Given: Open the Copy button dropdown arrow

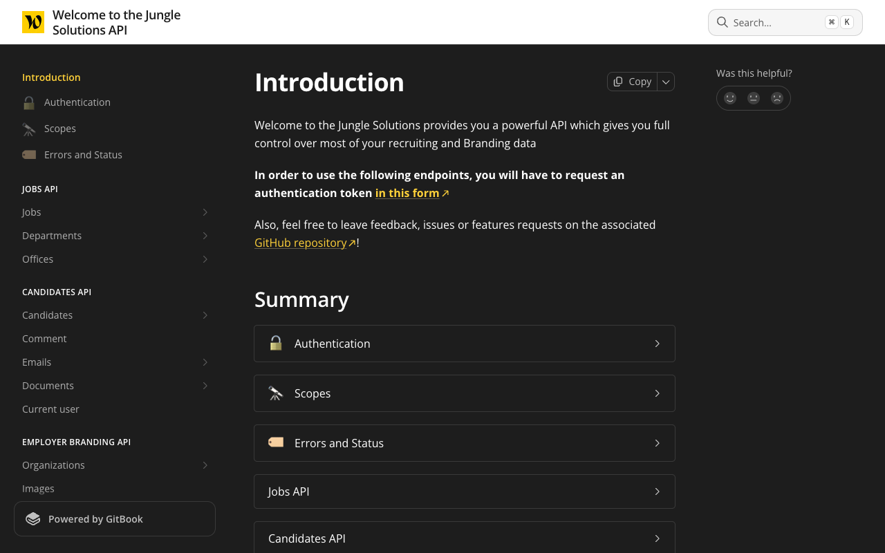Looking at the screenshot, I should 666,82.
